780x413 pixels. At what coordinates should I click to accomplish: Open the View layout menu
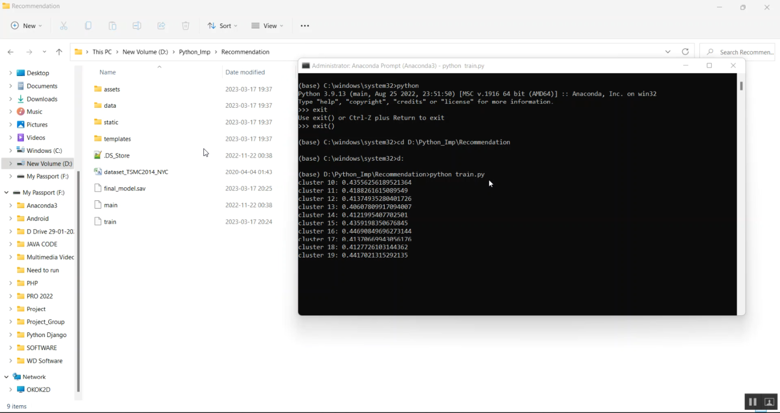(267, 26)
